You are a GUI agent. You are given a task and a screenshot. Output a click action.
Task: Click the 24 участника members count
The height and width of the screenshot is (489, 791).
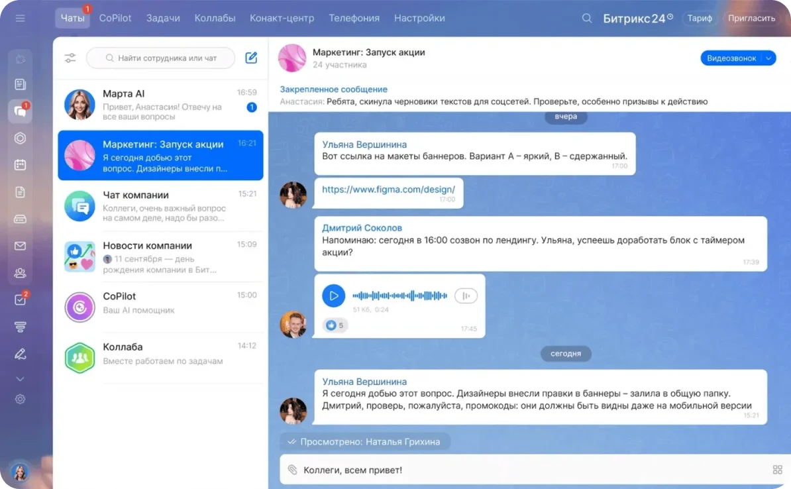(x=339, y=64)
